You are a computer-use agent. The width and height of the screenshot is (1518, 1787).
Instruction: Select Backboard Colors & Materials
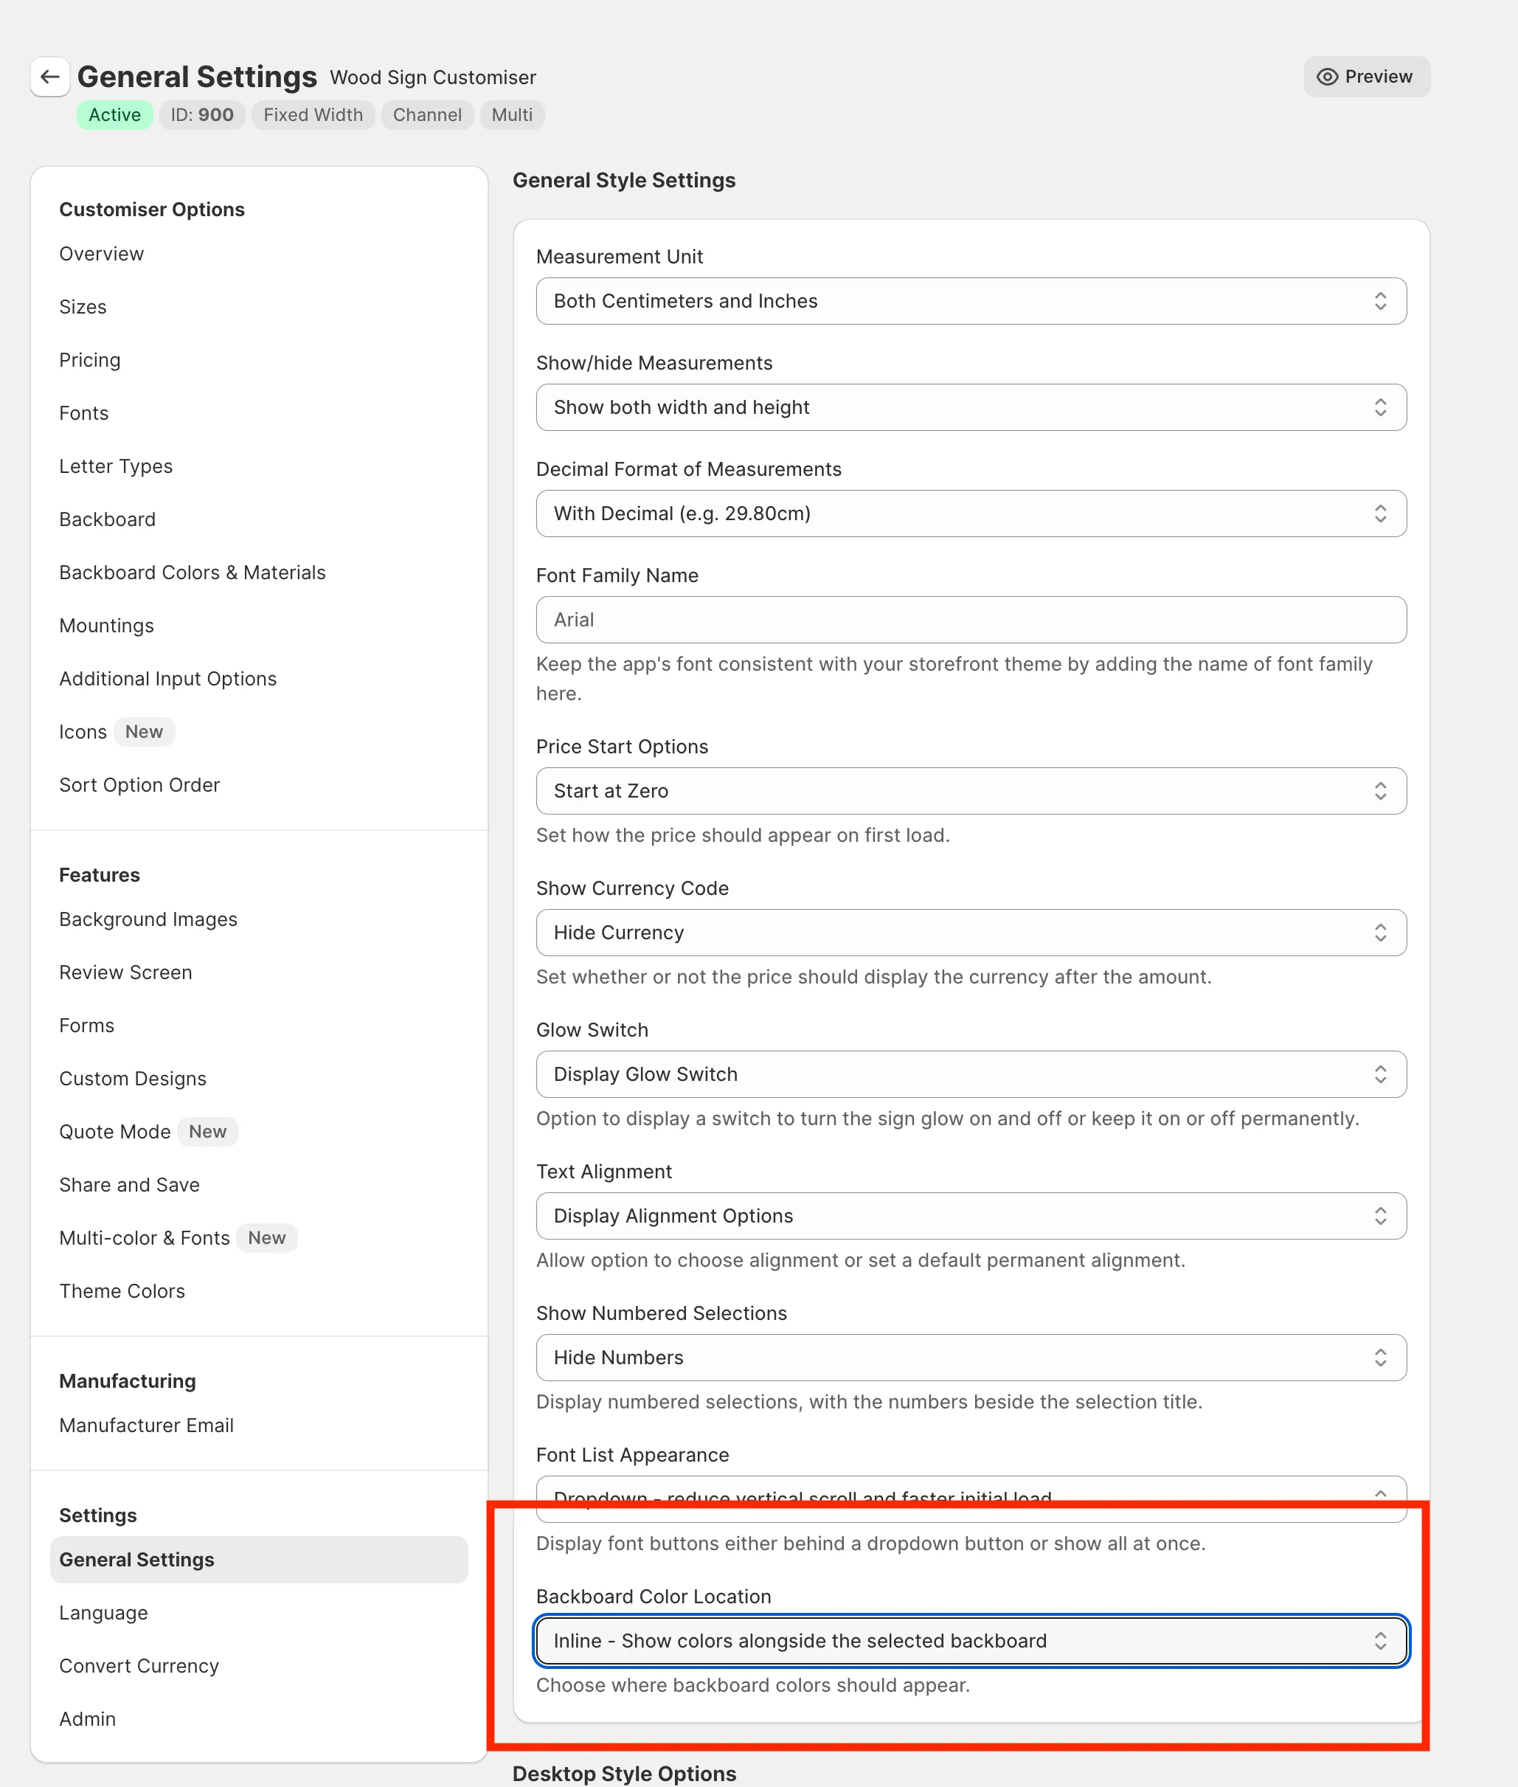coord(193,572)
